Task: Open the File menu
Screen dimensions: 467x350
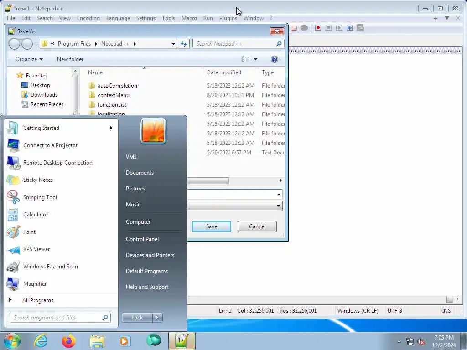Action: click(x=11, y=18)
